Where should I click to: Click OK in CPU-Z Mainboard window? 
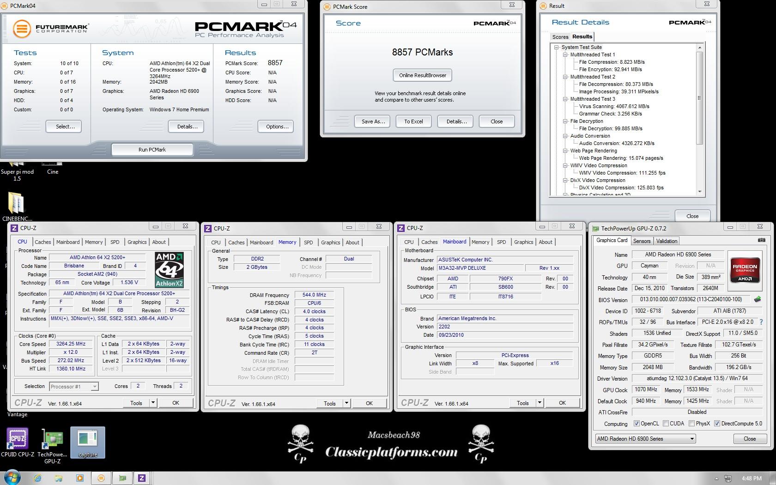(562, 403)
